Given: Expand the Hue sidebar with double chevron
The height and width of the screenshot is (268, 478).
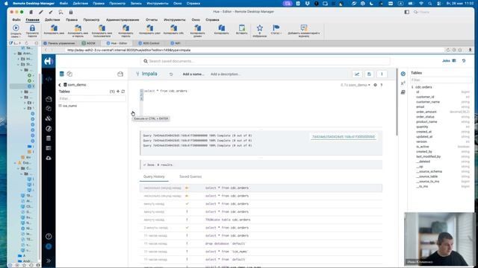Looking at the screenshot, I should pos(49,261).
